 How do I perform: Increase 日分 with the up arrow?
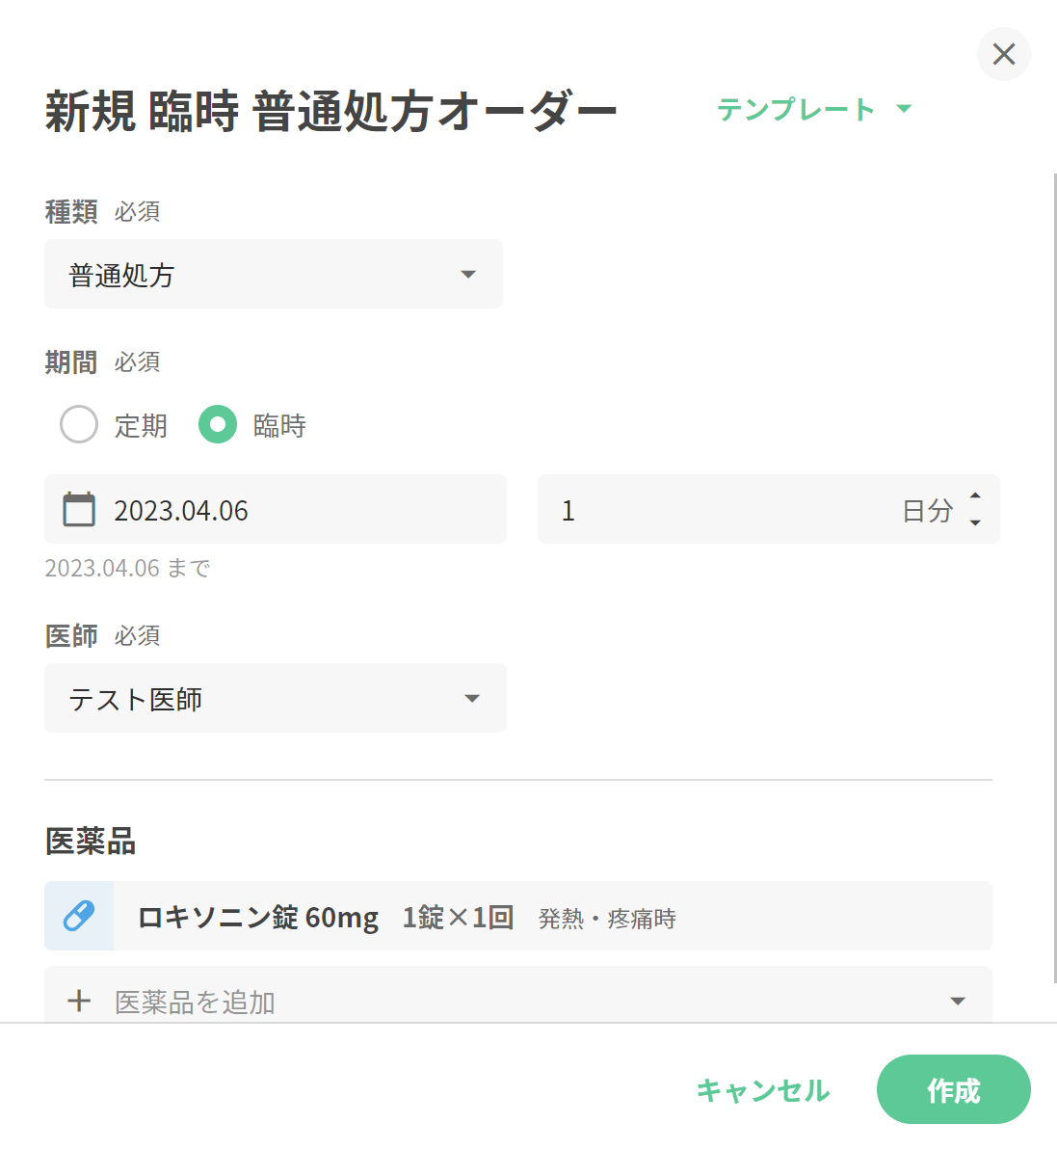pyautogui.click(x=975, y=495)
